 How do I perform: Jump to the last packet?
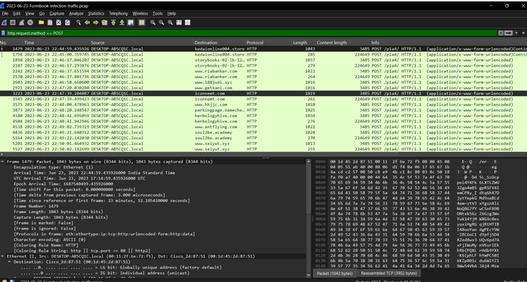pos(122,23)
